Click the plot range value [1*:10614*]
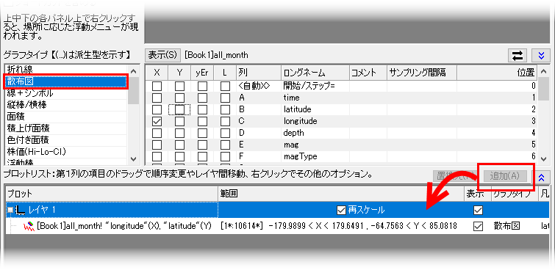 coord(241,226)
